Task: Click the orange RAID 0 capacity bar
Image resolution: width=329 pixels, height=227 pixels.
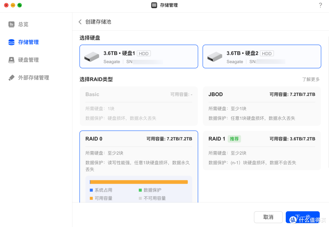Action: tap(139, 182)
